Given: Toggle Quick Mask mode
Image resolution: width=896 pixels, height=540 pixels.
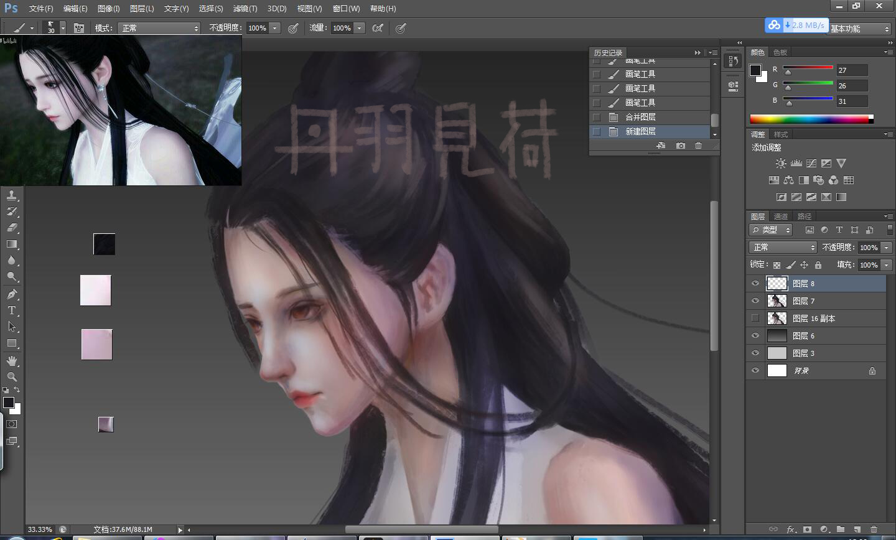Looking at the screenshot, I should click(12, 424).
